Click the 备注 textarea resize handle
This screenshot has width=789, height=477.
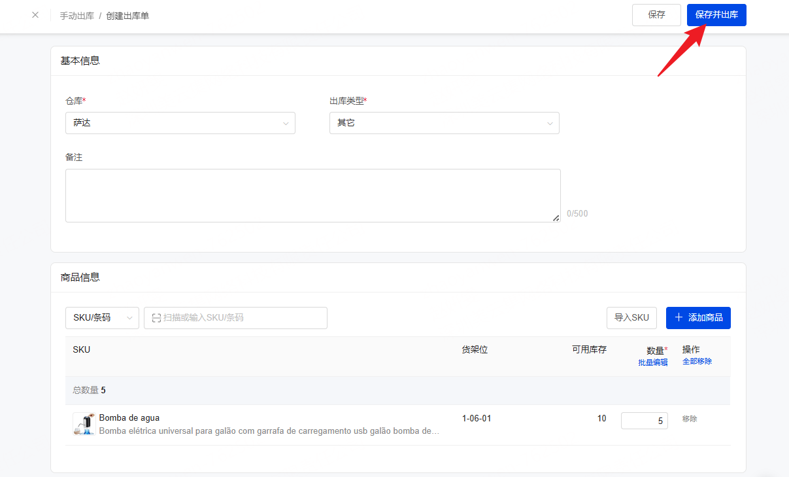coord(556,218)
